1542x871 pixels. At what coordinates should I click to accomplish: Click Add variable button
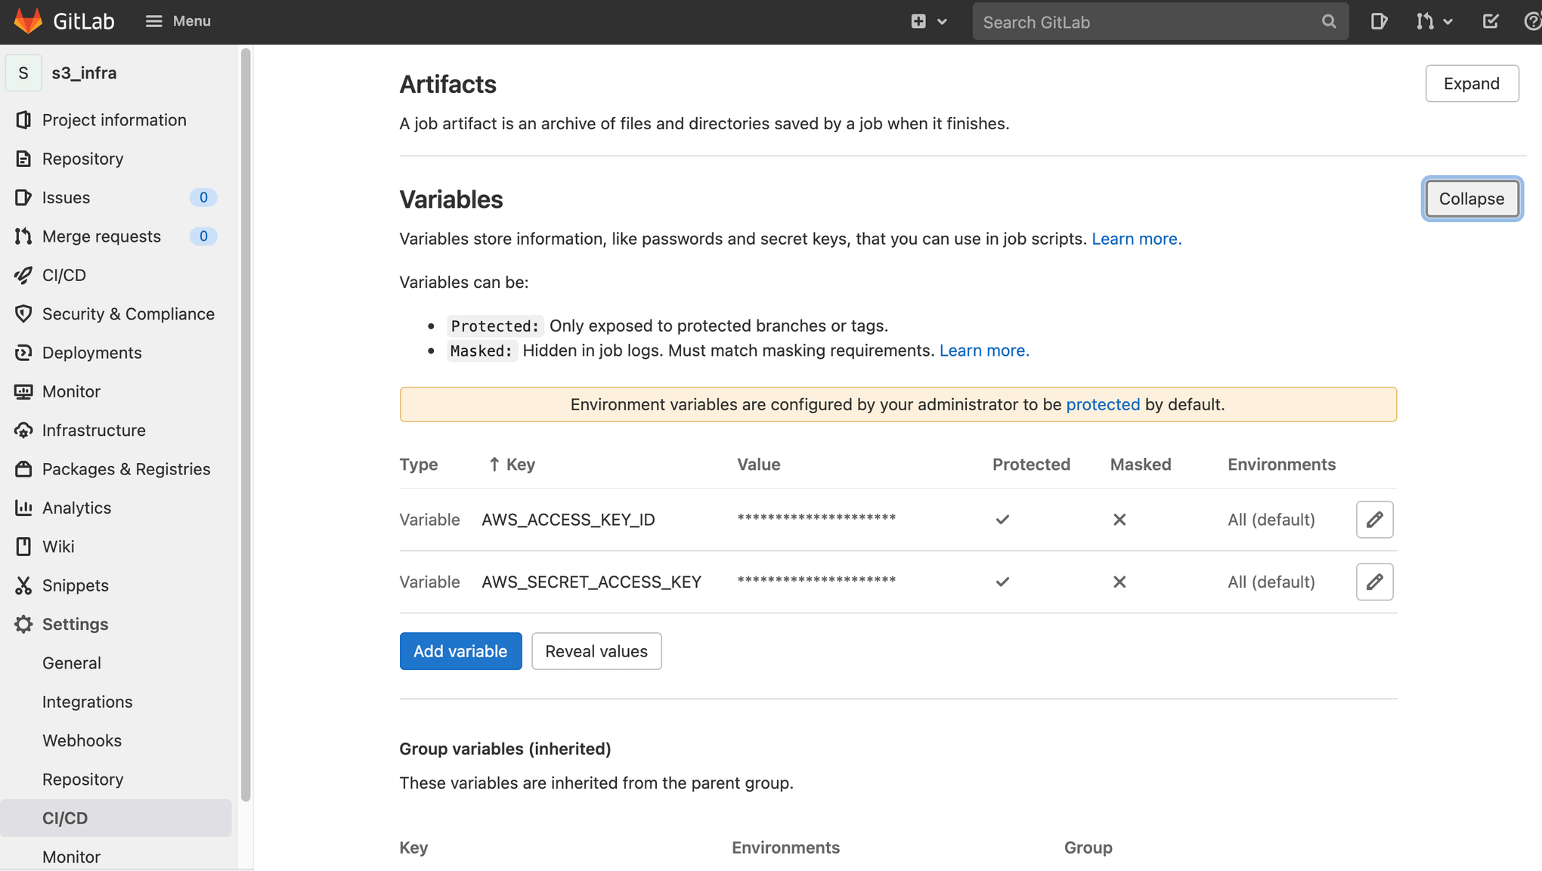click(460, 651)
